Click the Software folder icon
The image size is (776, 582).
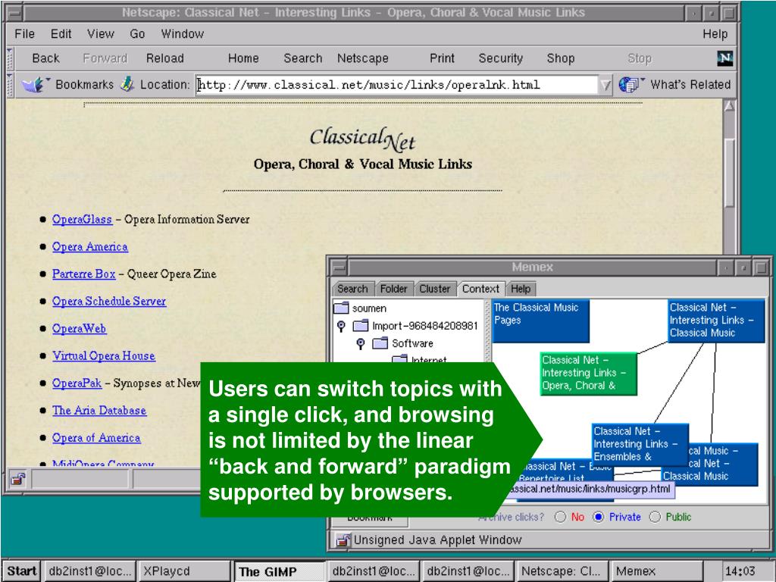380,343
